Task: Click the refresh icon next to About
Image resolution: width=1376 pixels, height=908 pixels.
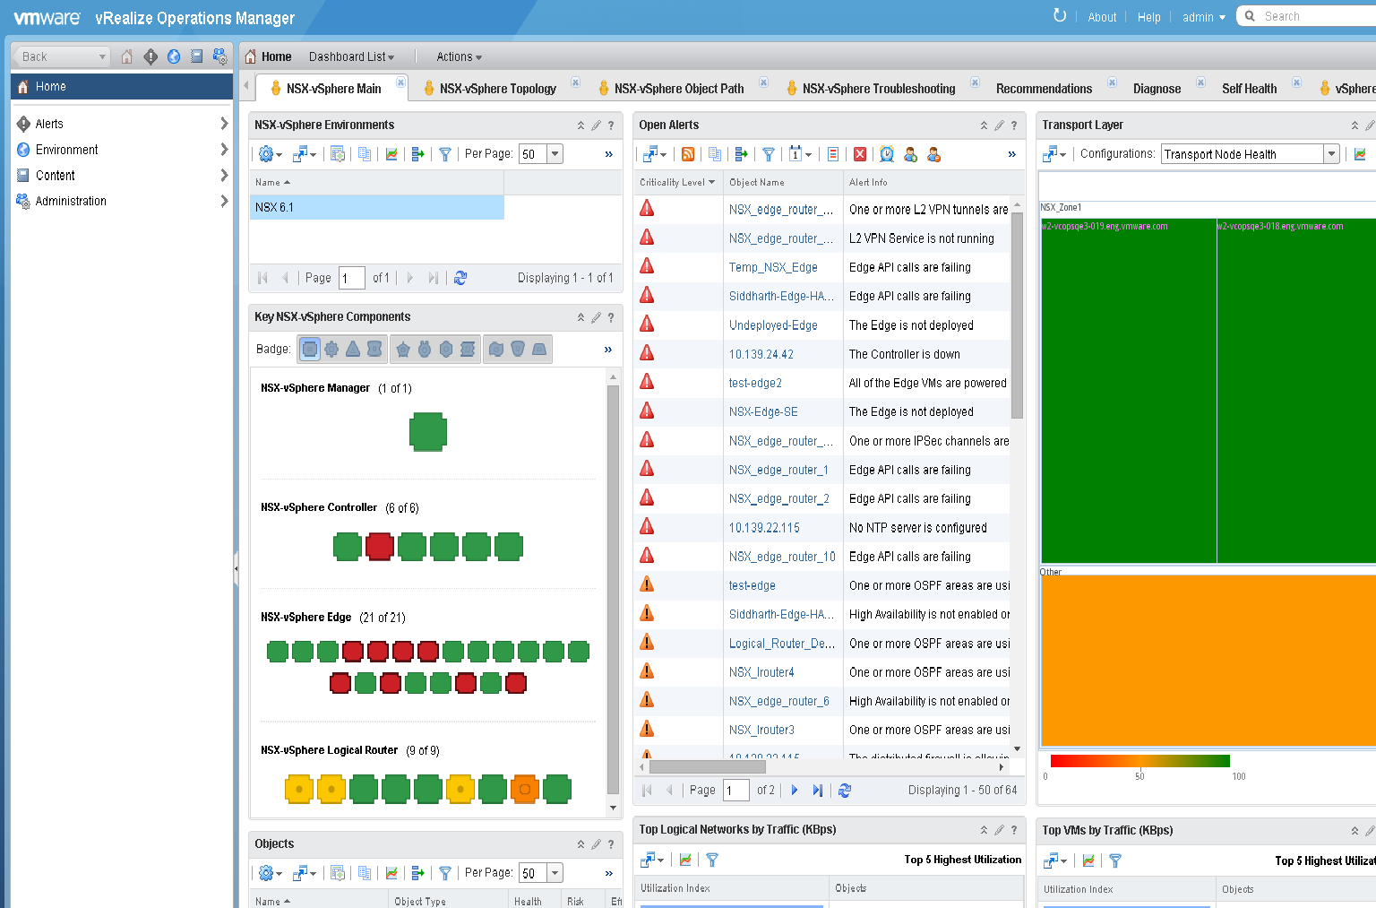Action: (x=1060, y=15)
